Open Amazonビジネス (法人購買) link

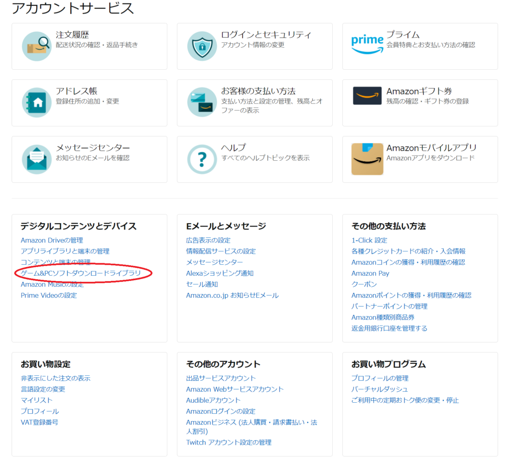coord(252,427)
